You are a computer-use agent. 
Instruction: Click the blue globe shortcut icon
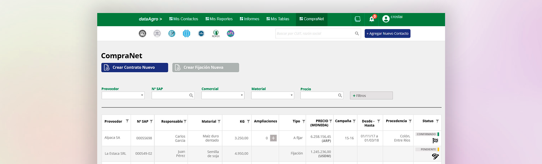point(187,33)
